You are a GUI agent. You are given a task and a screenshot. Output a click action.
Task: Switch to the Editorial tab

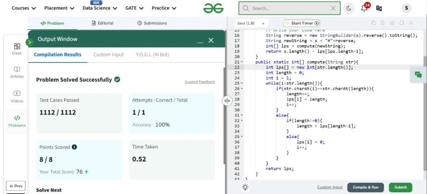click(x=102, y=23)
